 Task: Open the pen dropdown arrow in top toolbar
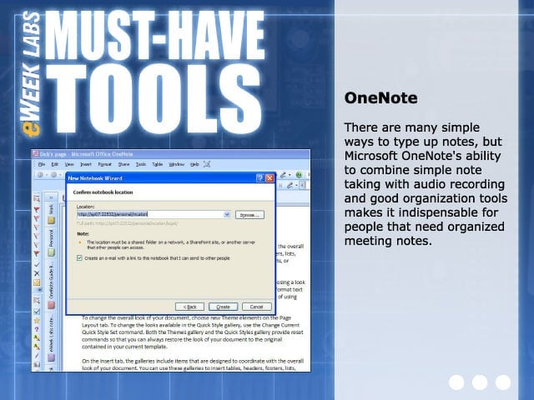pyautogui.click(x=290, y=175)
